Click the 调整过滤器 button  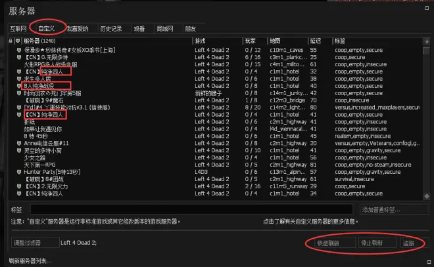tap(35, 243)
